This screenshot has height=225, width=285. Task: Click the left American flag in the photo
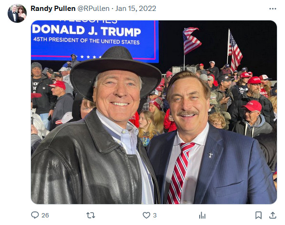tap(191, 41)
